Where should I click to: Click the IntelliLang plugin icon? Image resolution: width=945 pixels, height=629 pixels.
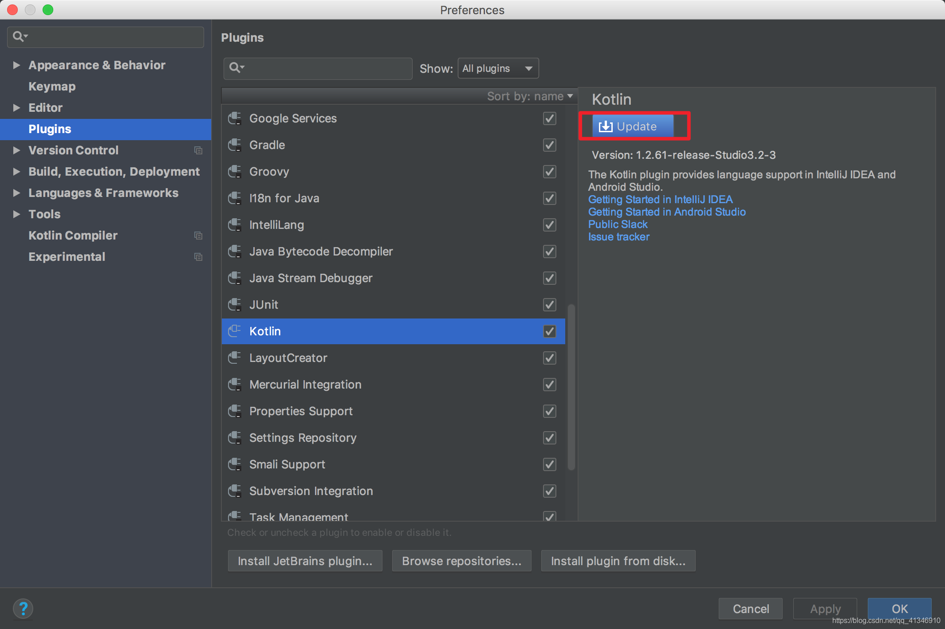coord(235,225)
